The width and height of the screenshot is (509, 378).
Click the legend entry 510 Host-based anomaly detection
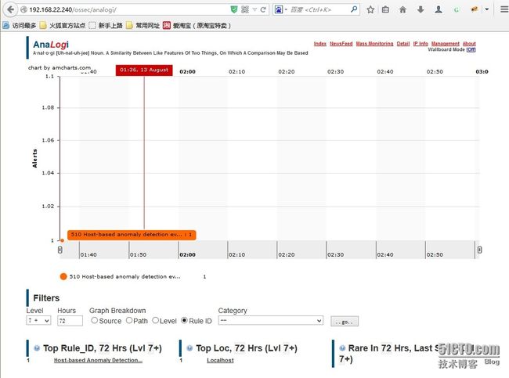(x=125, y=277)
